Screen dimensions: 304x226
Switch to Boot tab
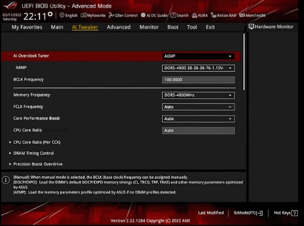pos(173,27)
